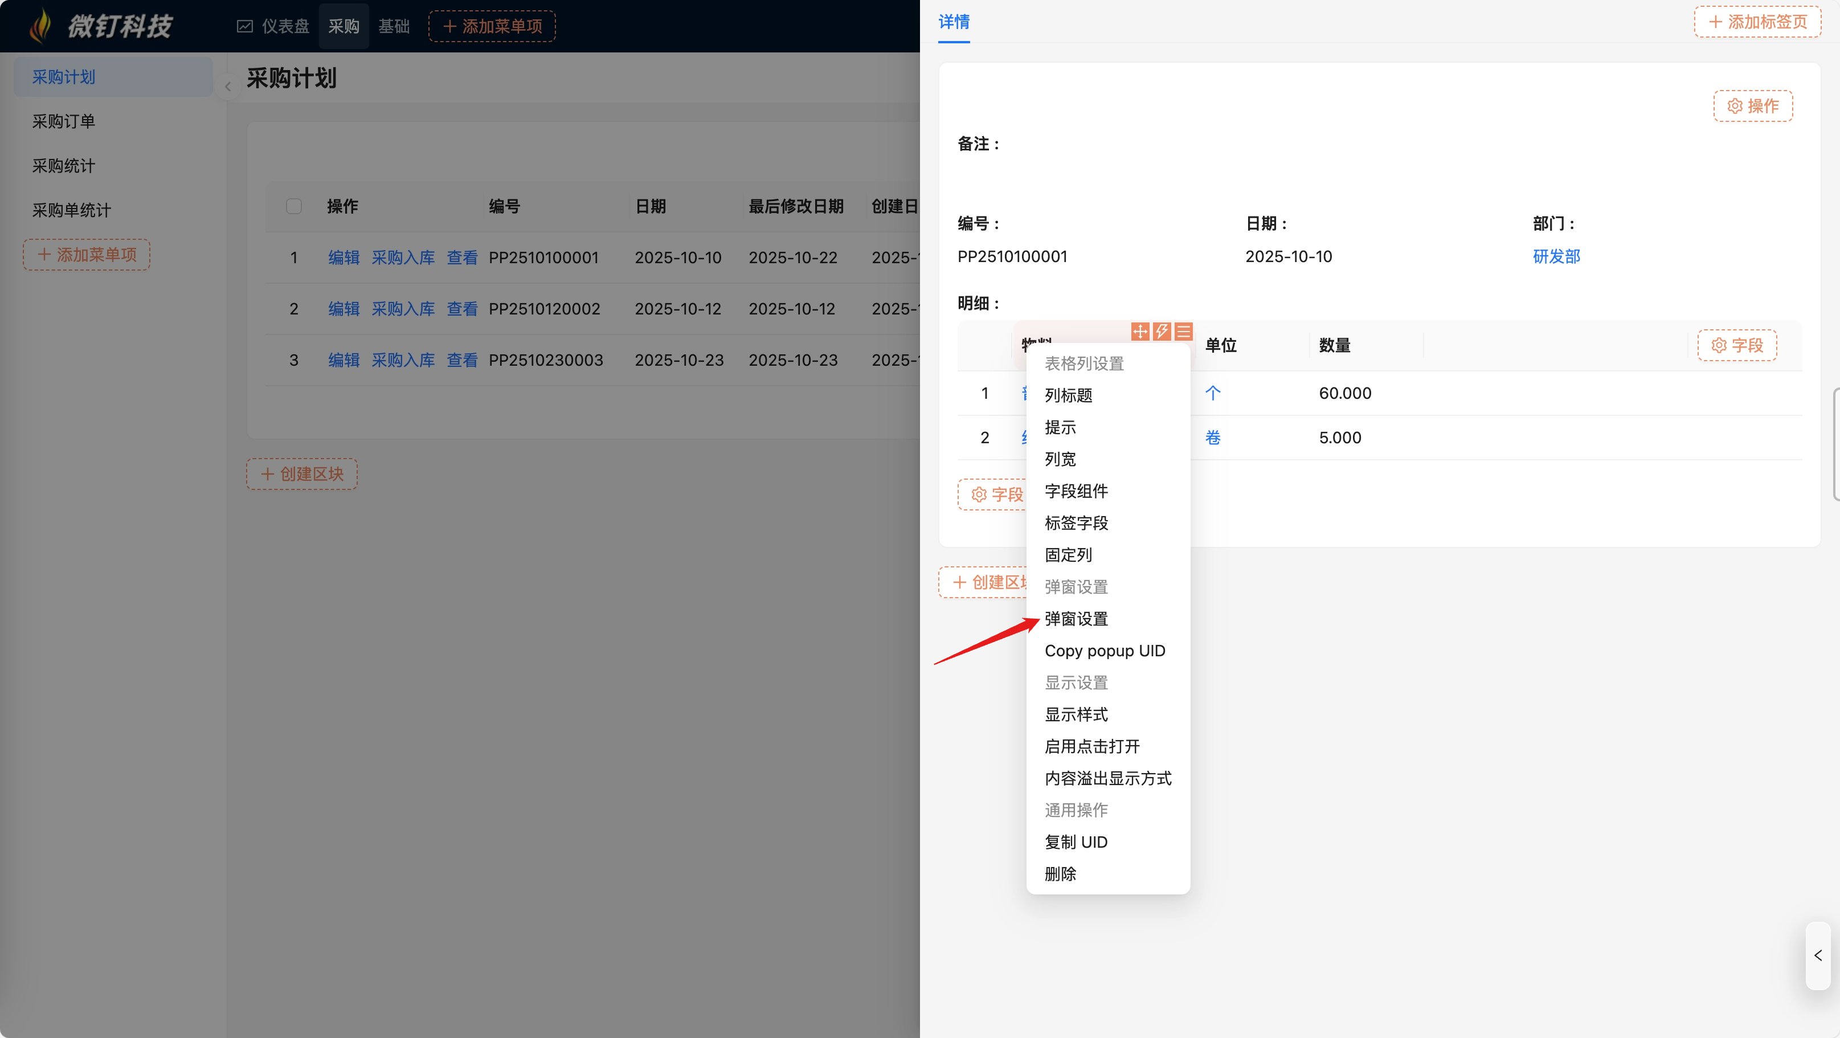This screenshot has width=1840, height=1038.
Task: Open the 字段 gear settings in table header
Action: [x=1737, y=345]
